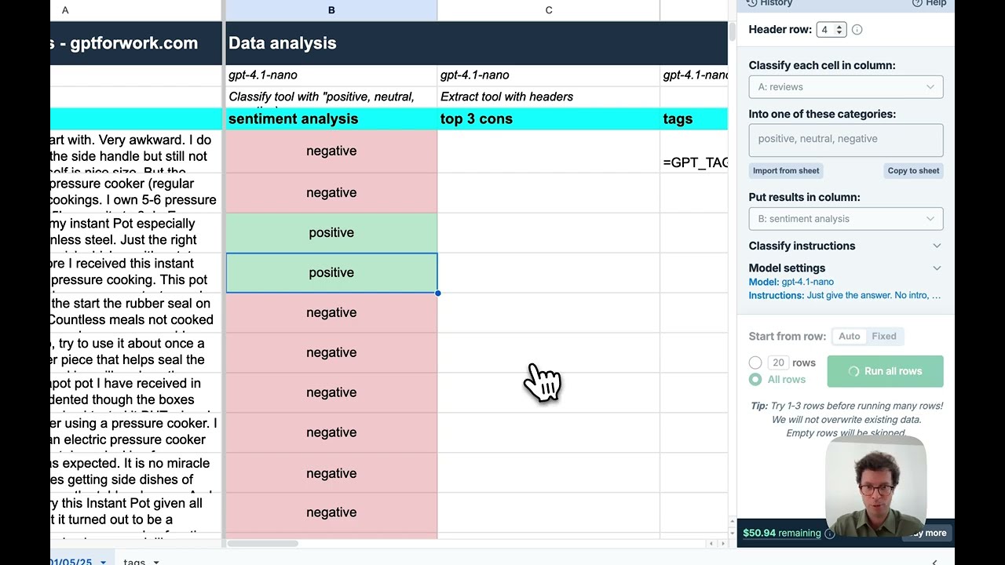Click the Copy to sheet button

click(913, 171)
